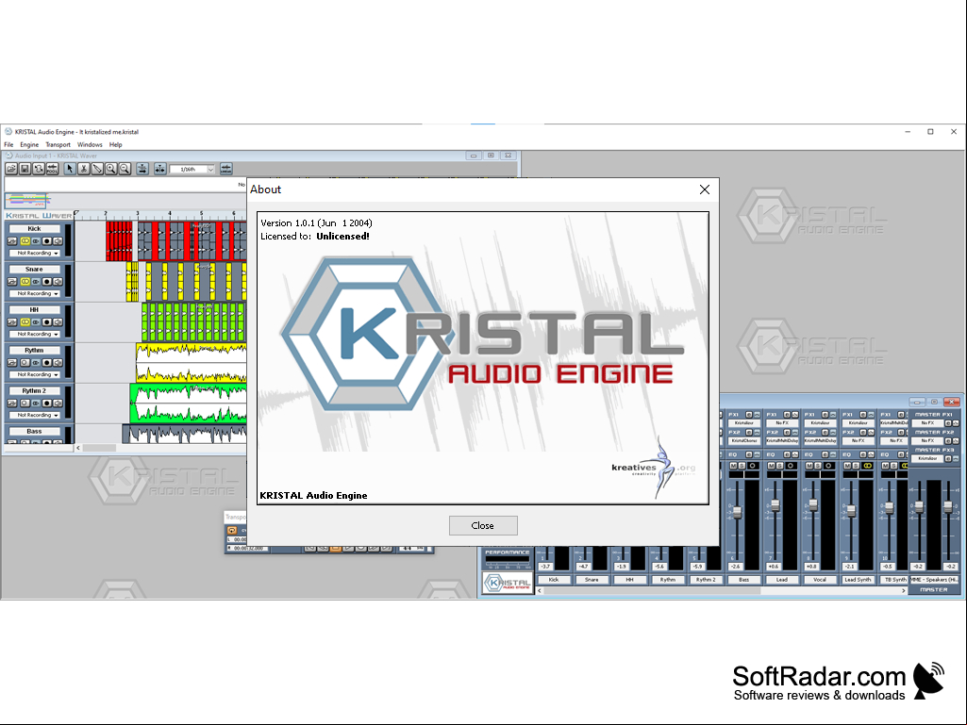Mute the Bass channel in the mixer
967x725 pixels.
click(733, 466)
